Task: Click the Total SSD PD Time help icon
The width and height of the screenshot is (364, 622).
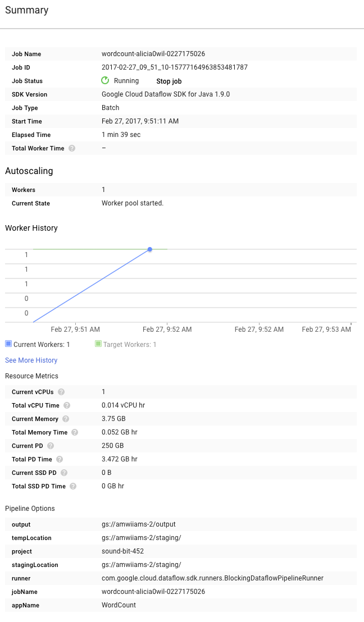Action: pos(73,486)
